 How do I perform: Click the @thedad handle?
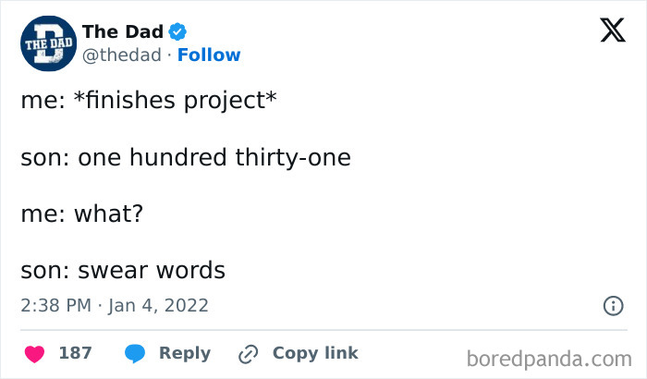coord(121,55)
